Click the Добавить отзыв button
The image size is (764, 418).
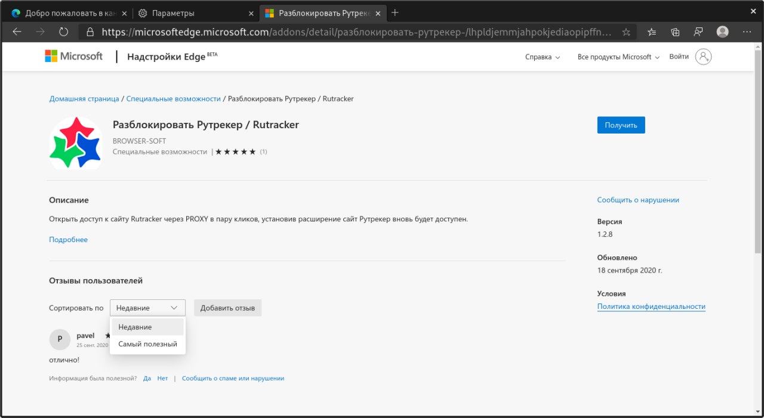pos(227,308)
